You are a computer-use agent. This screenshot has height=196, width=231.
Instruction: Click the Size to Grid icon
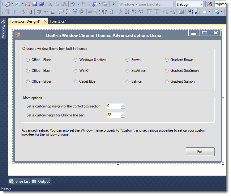[x=82, y=11]
